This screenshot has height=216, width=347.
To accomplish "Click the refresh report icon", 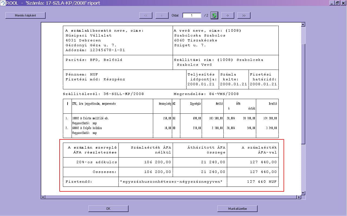I will (x=214, y=15).
